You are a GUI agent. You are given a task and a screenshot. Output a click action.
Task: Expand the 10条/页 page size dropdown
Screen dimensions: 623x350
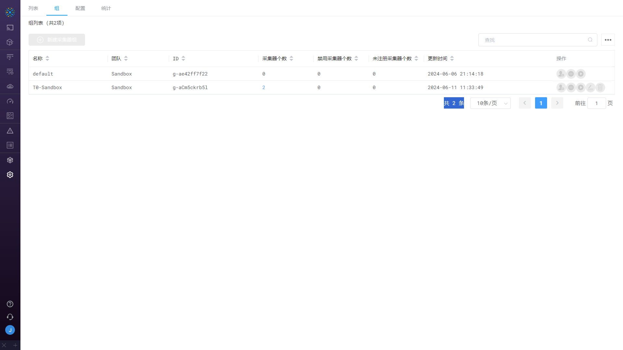(x=490, y=103)
